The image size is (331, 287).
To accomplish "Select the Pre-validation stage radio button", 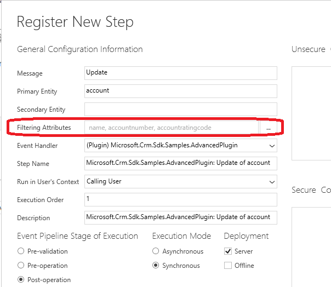I will 21,251.
